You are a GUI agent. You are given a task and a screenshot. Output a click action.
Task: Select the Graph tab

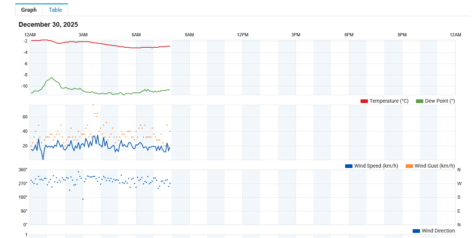coord(29,10)
